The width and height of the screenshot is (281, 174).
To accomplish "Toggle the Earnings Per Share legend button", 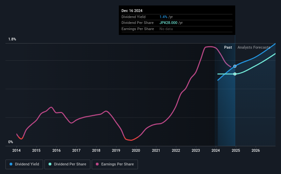I will (115, 164).
